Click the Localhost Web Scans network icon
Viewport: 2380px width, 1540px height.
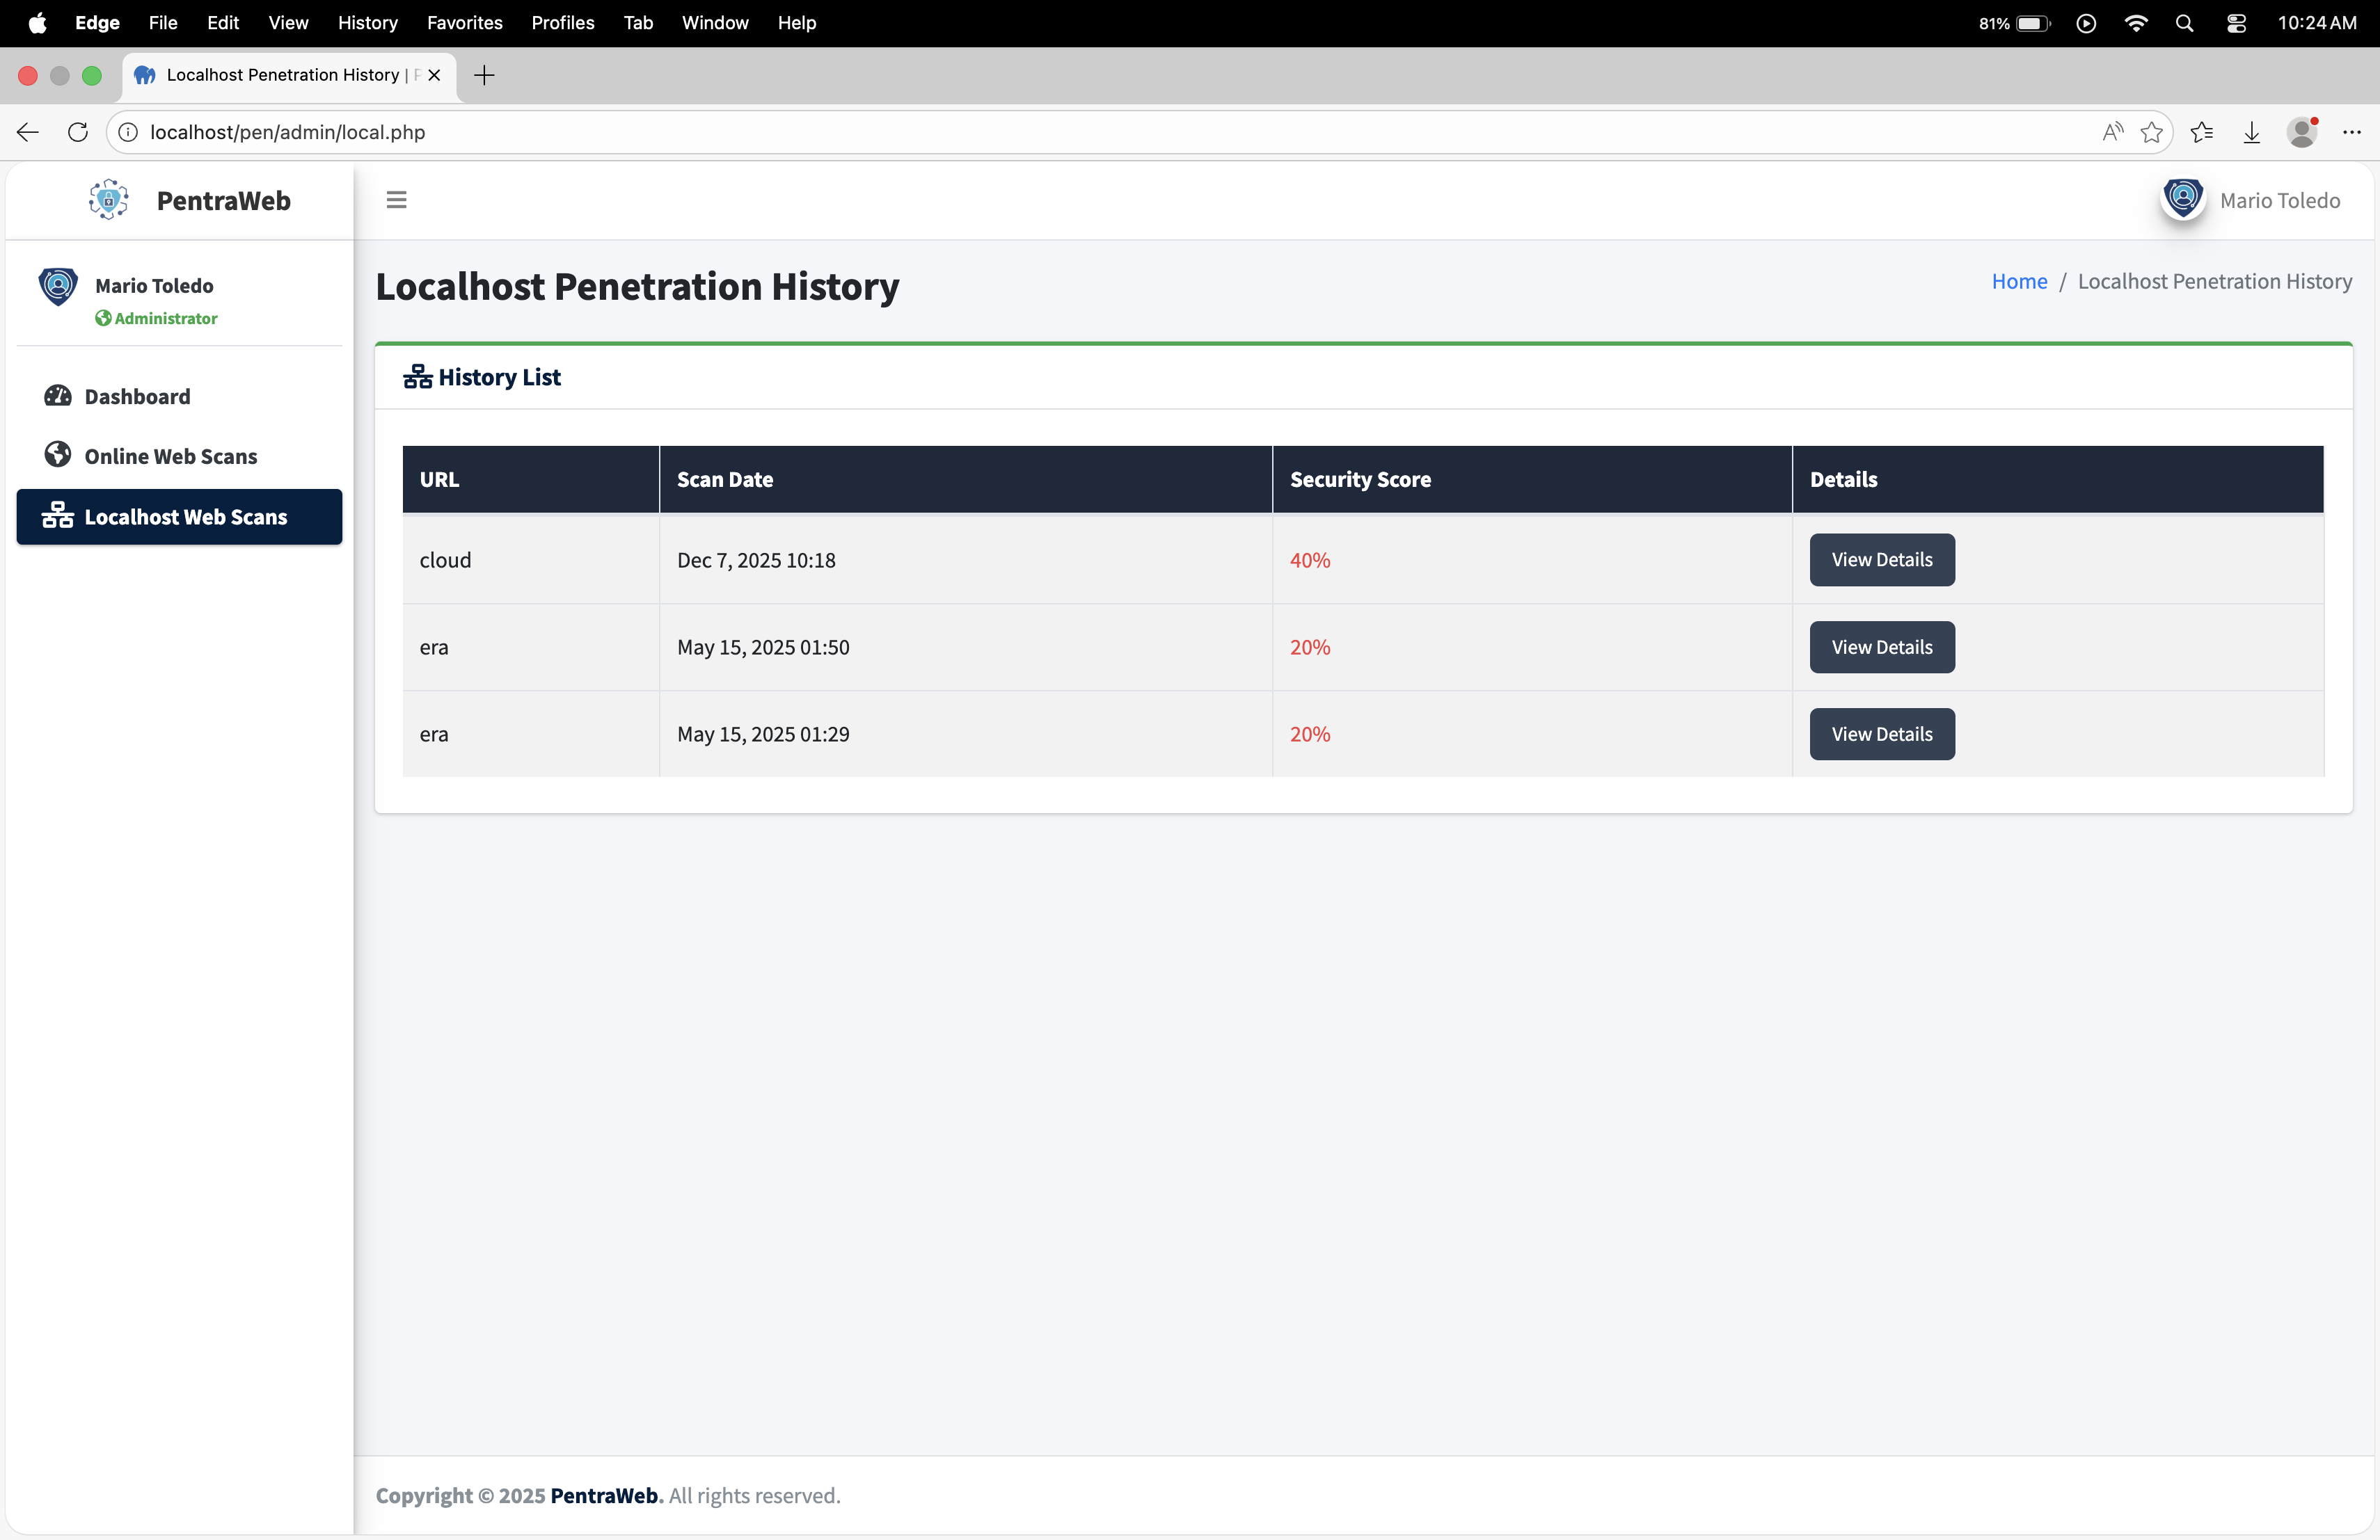58,515
